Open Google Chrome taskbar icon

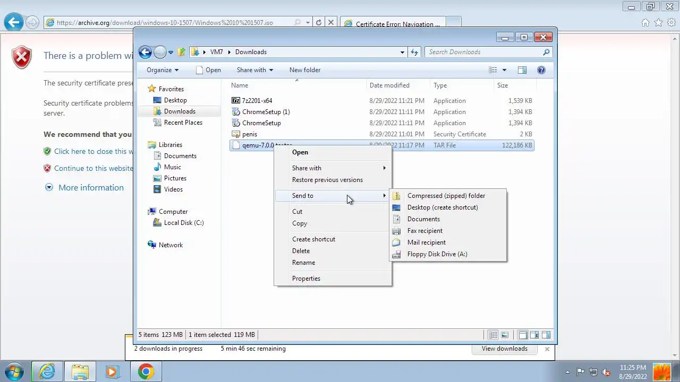point(146,371)
